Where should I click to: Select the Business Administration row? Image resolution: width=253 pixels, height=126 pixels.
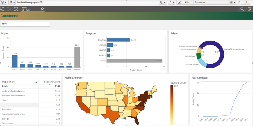31,96
